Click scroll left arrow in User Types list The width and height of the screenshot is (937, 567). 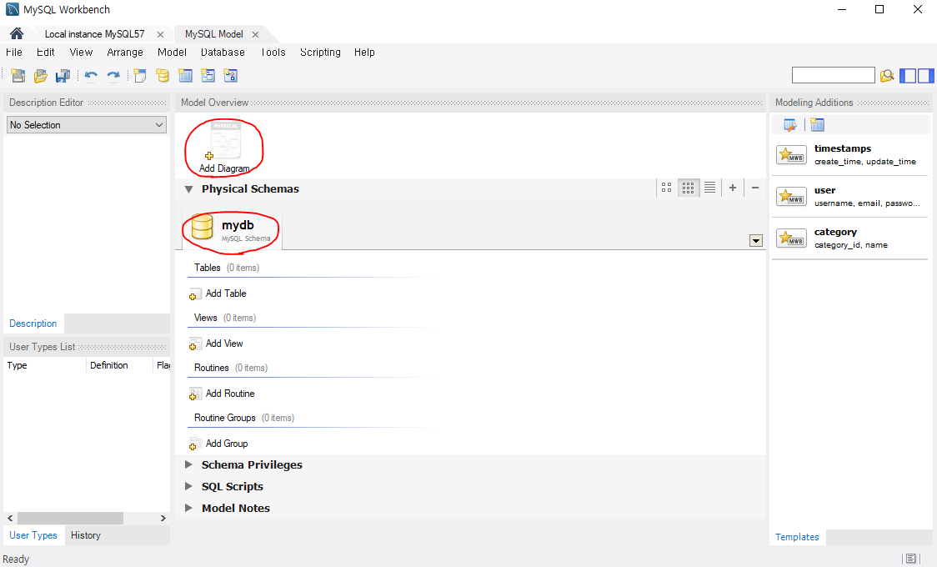(10, 518)
